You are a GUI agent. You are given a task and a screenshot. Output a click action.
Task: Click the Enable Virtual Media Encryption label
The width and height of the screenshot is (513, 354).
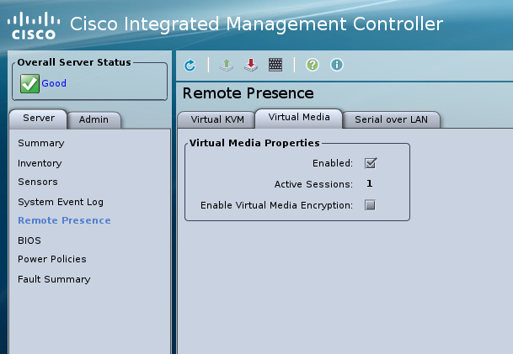click(277, 205)
